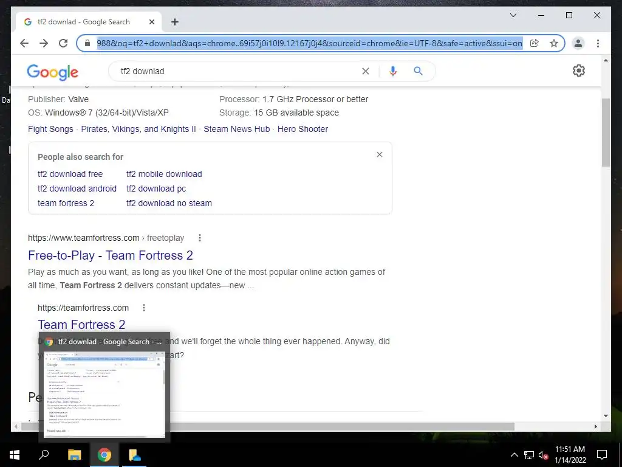The image size is (622, 467).
Task: Search for tf2 download no steam
Action: click(169, 203)
